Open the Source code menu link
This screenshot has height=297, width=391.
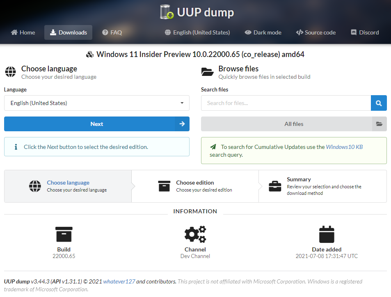[x=316, y=32]
